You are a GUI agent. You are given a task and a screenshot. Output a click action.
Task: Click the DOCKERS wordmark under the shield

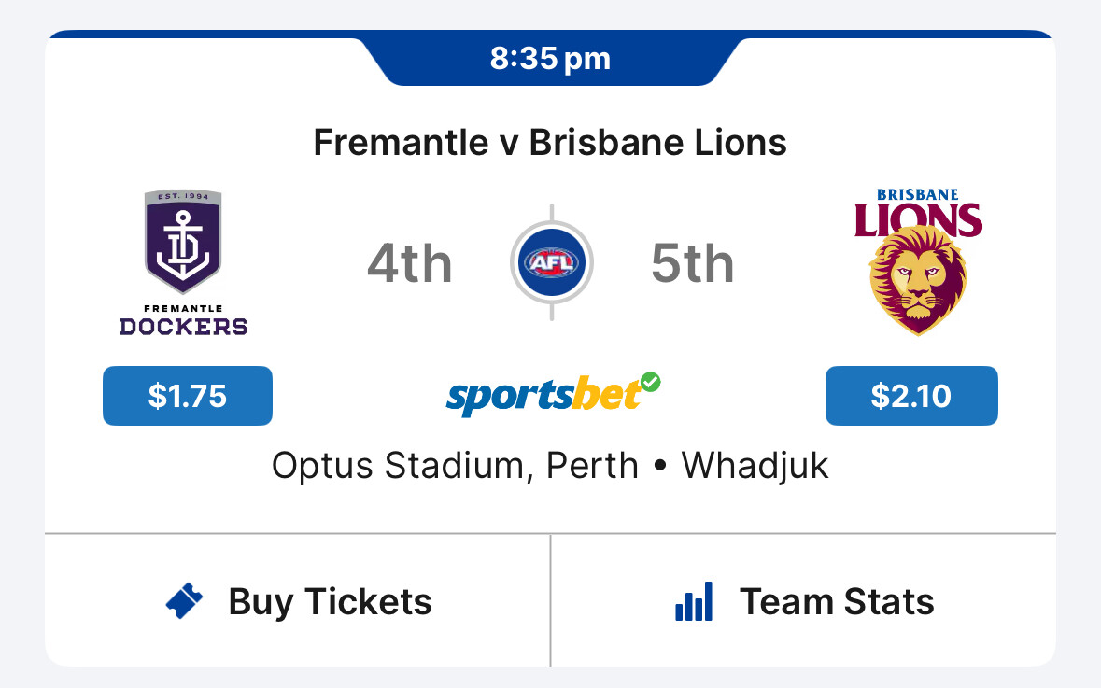[183, 327]
